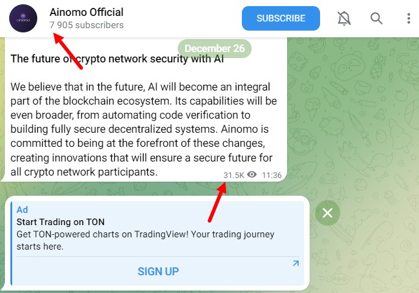The height and width of the screenshot is (293, 419).
Task: Click the Ad label in sponsored message
Action: click(x=22, y=210)
